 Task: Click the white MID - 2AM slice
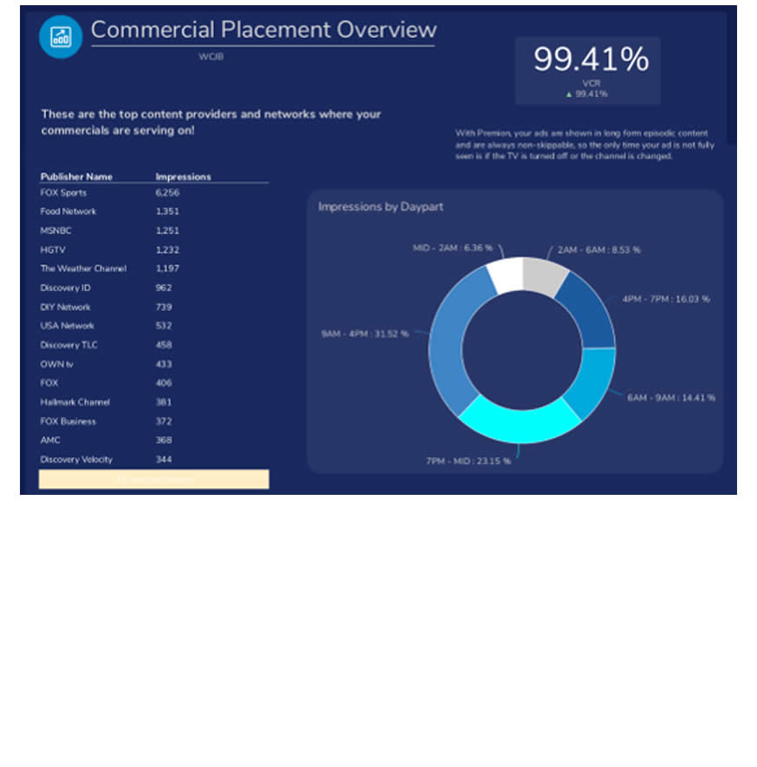506,276
